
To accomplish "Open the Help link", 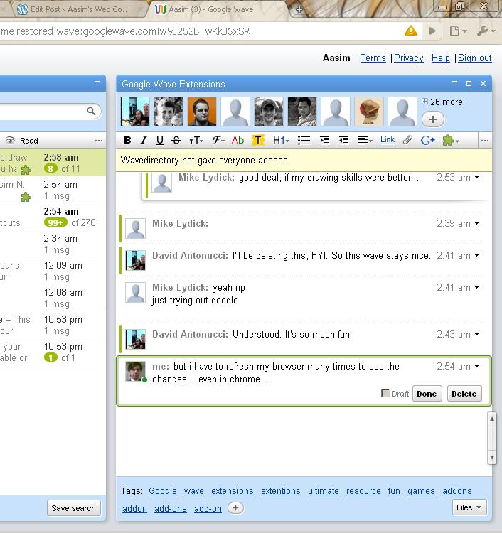I will tap(440, 58).
